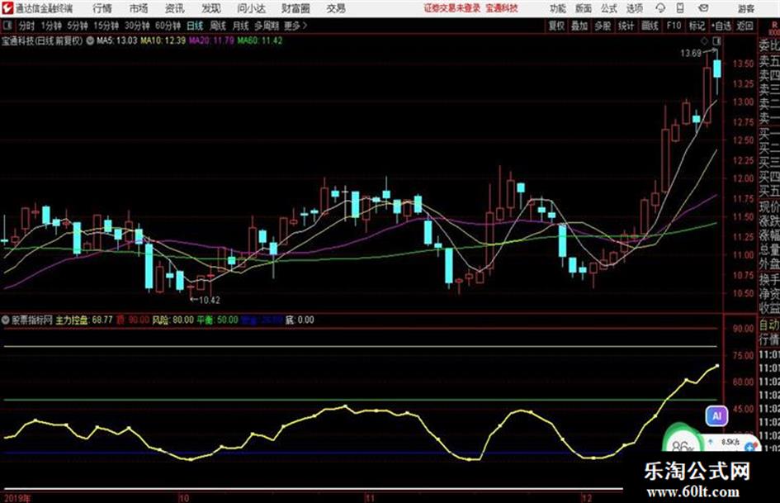Click the F10 company info button
Screen dimensions: 780x503
(674, 26)
